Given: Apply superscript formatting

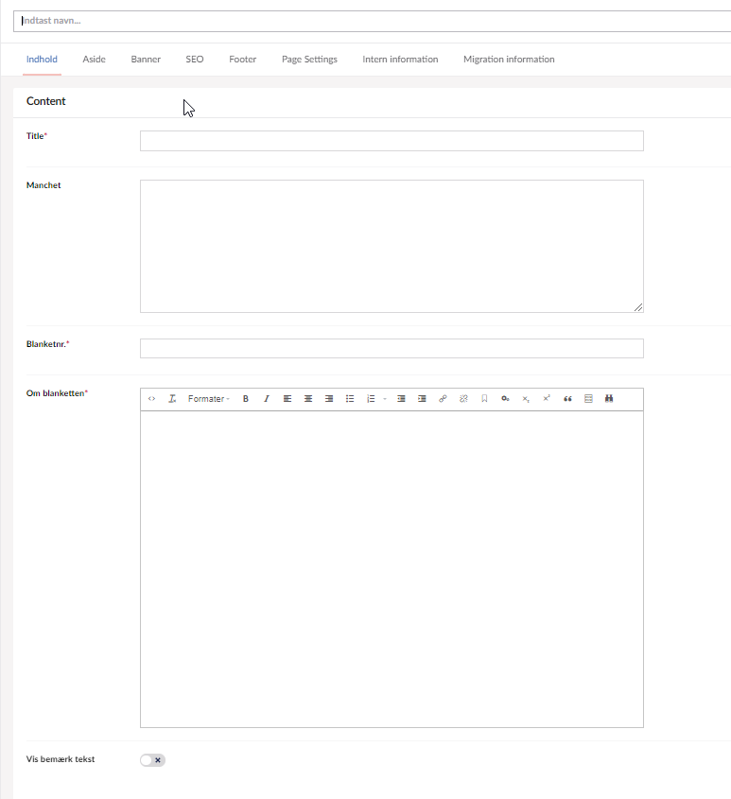Looking at the screenshot, I should point(547,399).
